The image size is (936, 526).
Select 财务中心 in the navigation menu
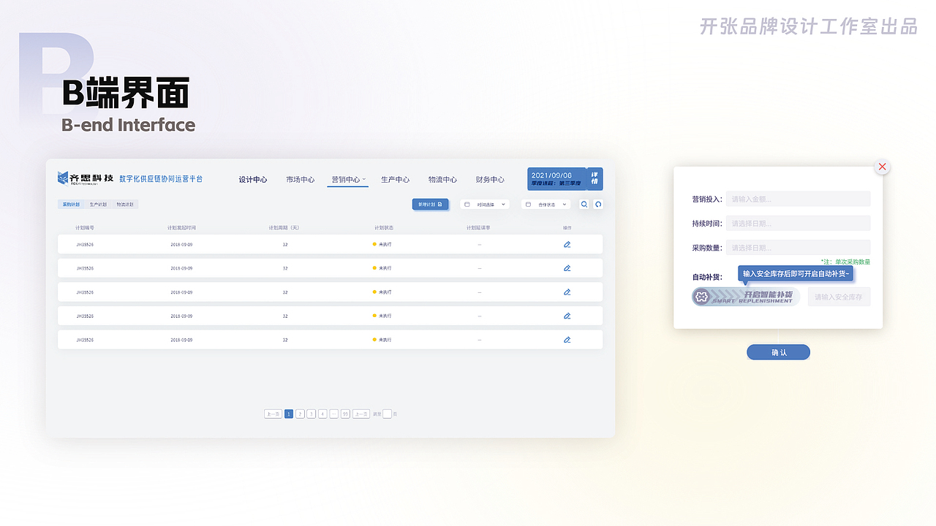pos(490,179)
